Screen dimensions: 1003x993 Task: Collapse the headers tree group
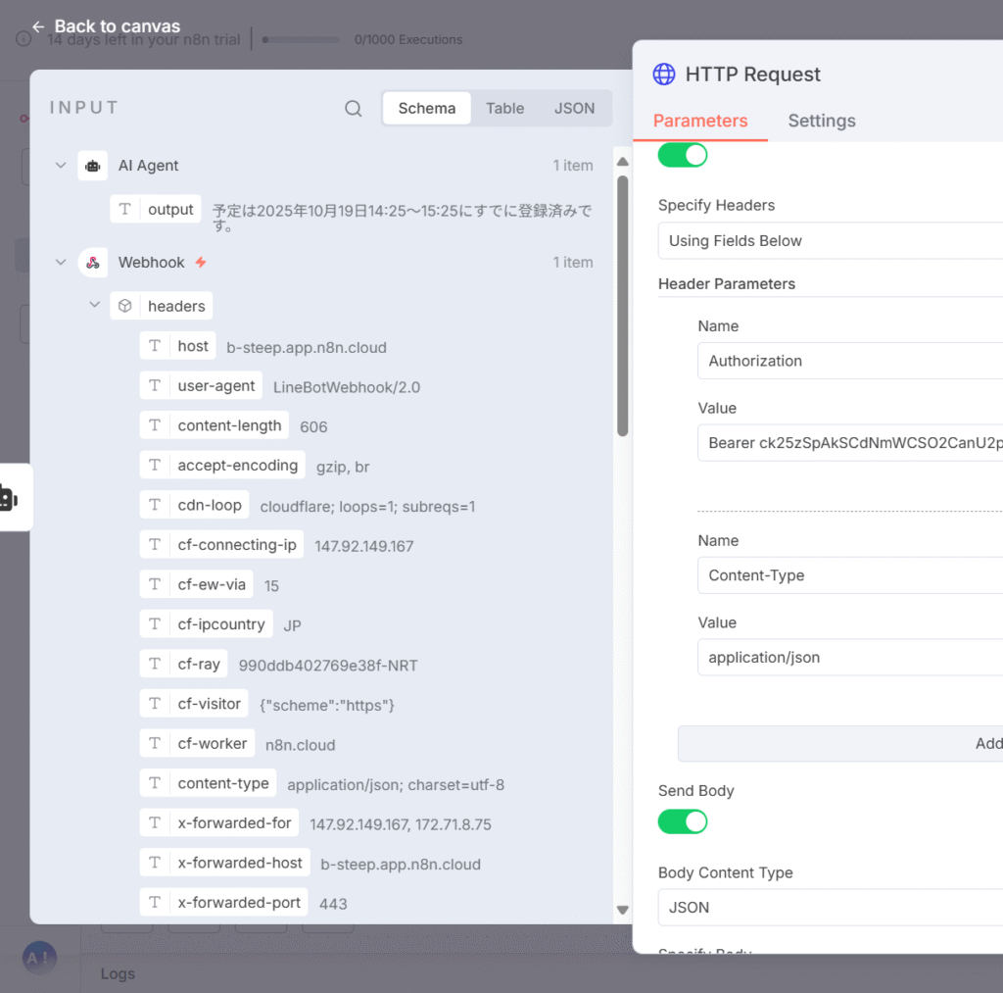[x=95, y=306]
